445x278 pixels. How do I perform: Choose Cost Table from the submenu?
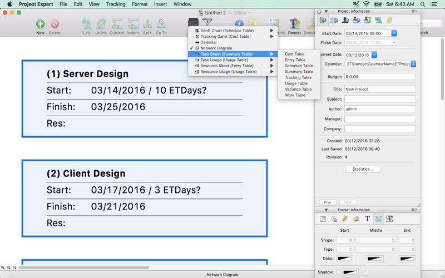(x=294, y=54)
